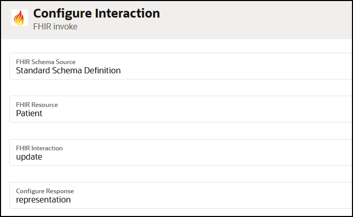Click the FHIR Resource field label

[37, 105]
